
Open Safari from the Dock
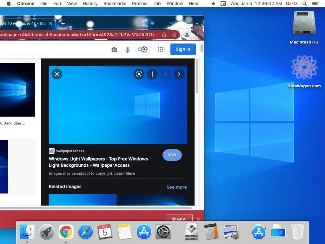[x=85, y=232]
